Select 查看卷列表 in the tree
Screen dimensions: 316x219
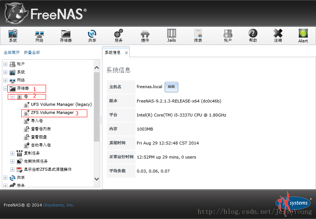[x=41, y=129]
